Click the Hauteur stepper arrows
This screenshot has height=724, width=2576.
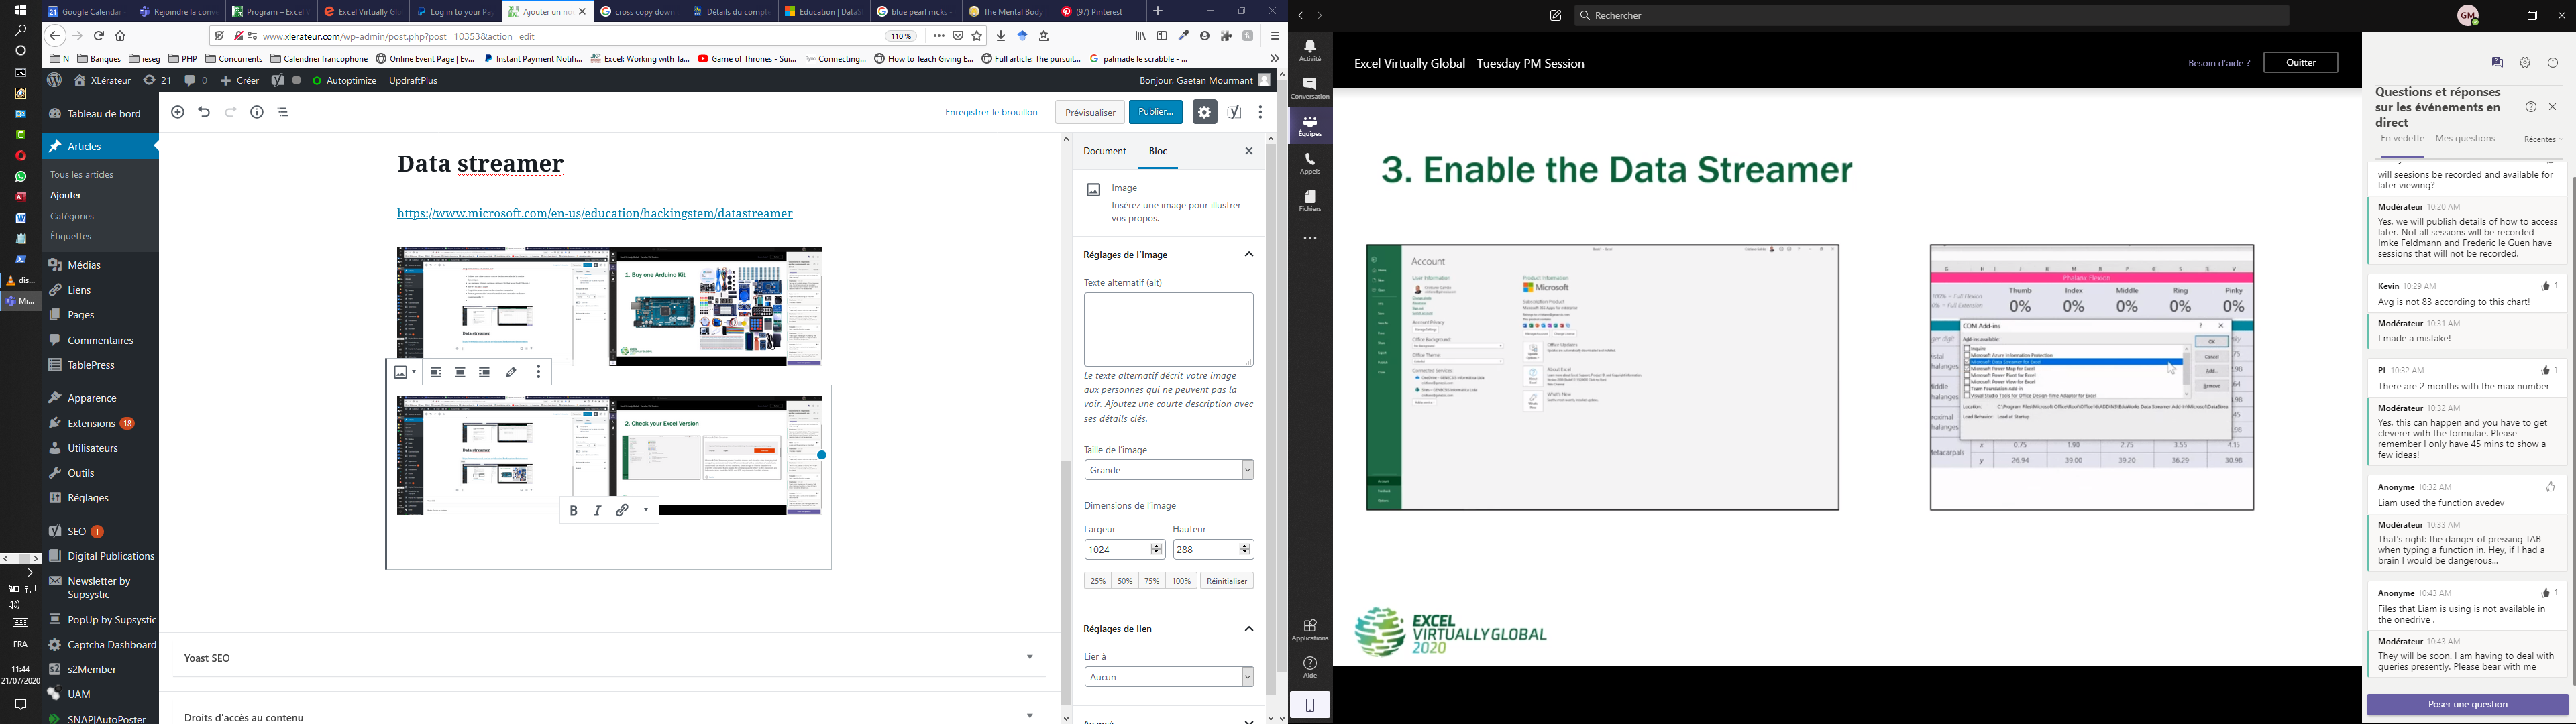pyautogui.click(x=1246, y=550)
